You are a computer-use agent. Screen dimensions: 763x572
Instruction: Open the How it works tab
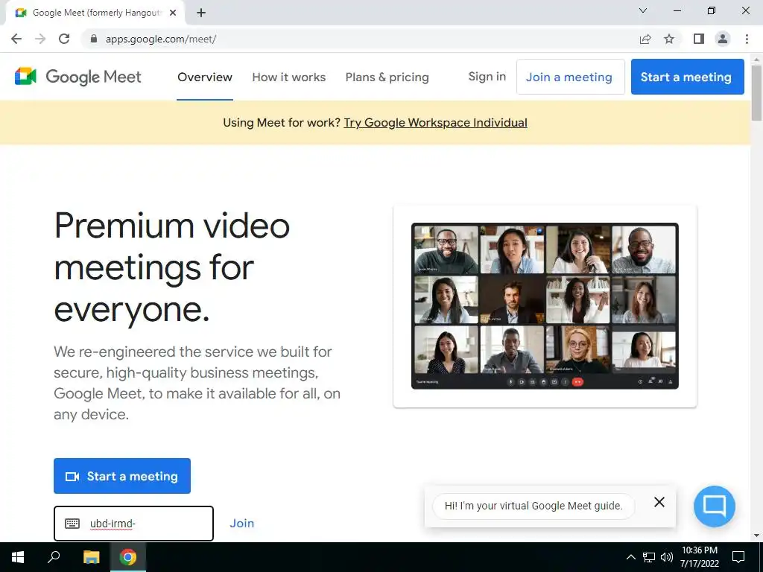[289, 77]
